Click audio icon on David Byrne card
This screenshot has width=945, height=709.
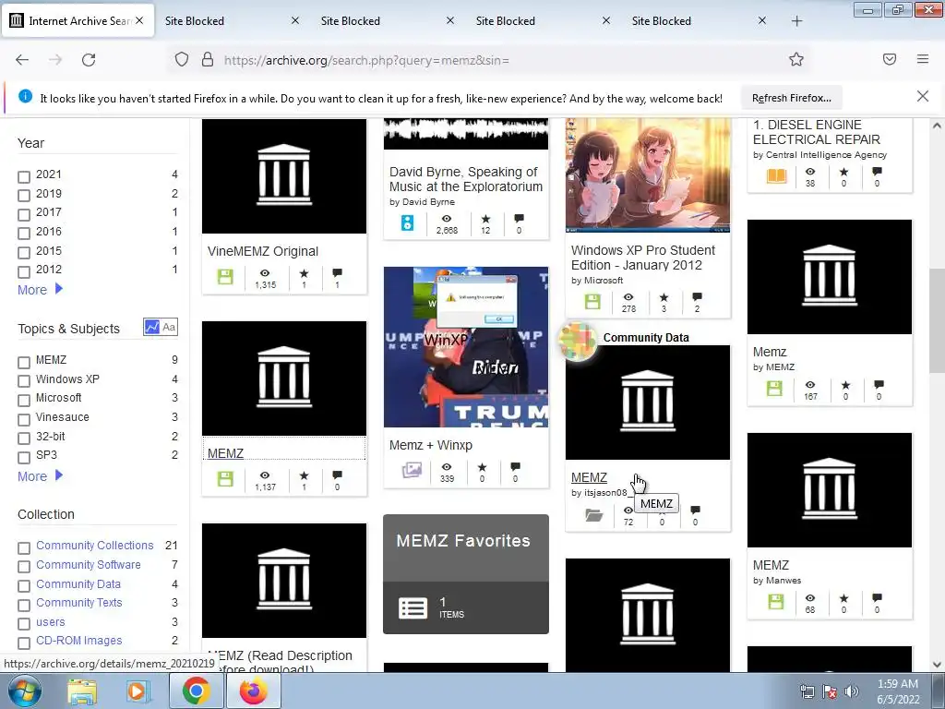tap(407, 222)
